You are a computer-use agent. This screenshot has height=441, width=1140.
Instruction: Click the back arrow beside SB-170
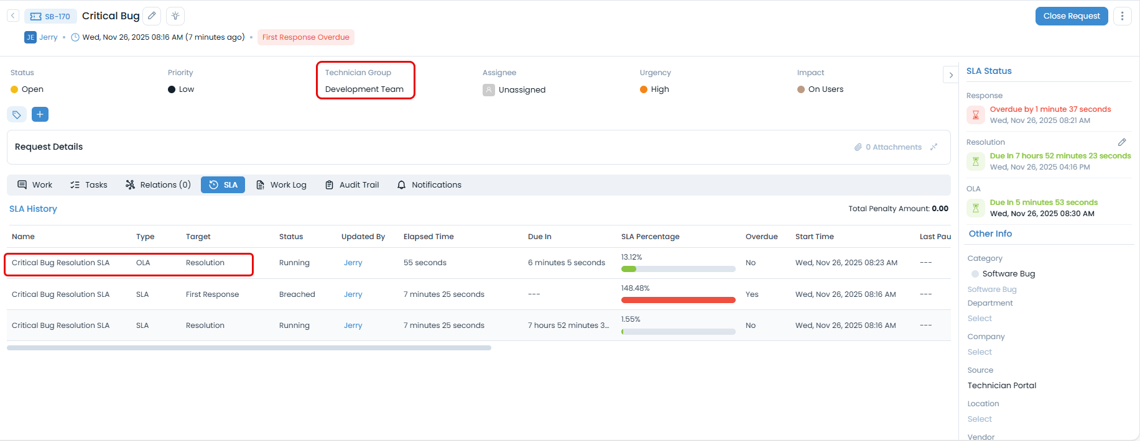(x=13, y=16)
